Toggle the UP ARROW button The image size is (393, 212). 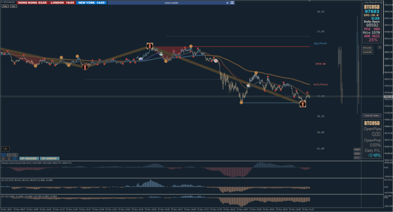click(49, 159)
